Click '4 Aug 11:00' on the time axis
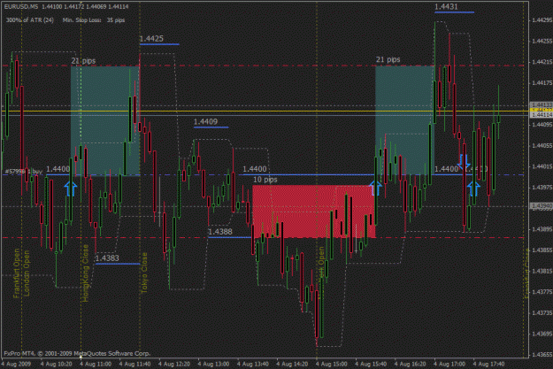This screenshot has width=553, height=369. pyautogui.click(x=96, y=364)
